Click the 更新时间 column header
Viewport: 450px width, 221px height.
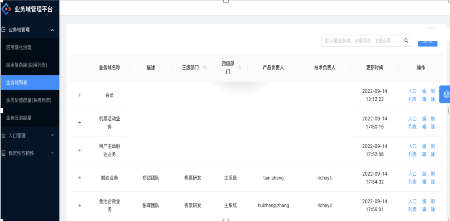[375, 68]
